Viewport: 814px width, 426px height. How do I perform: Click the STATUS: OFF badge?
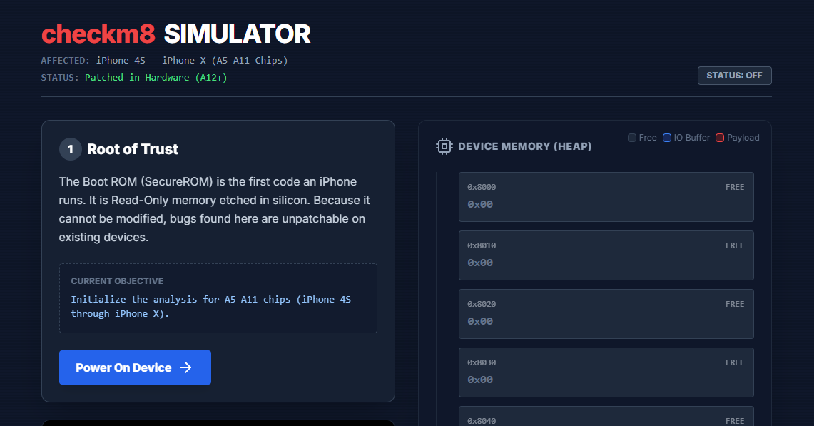click(734, 76)
